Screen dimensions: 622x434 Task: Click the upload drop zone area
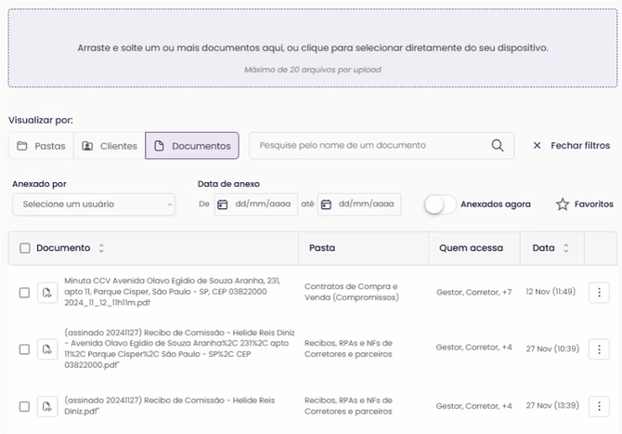click(x=313, y=47)
